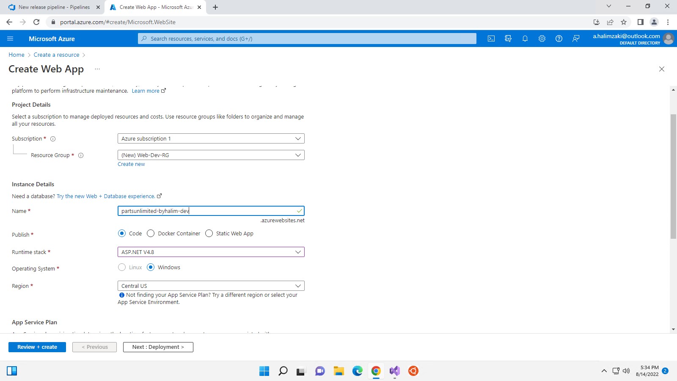The image size is (677, 381).
Task: Click the Previous button
Action: (95, 347)
